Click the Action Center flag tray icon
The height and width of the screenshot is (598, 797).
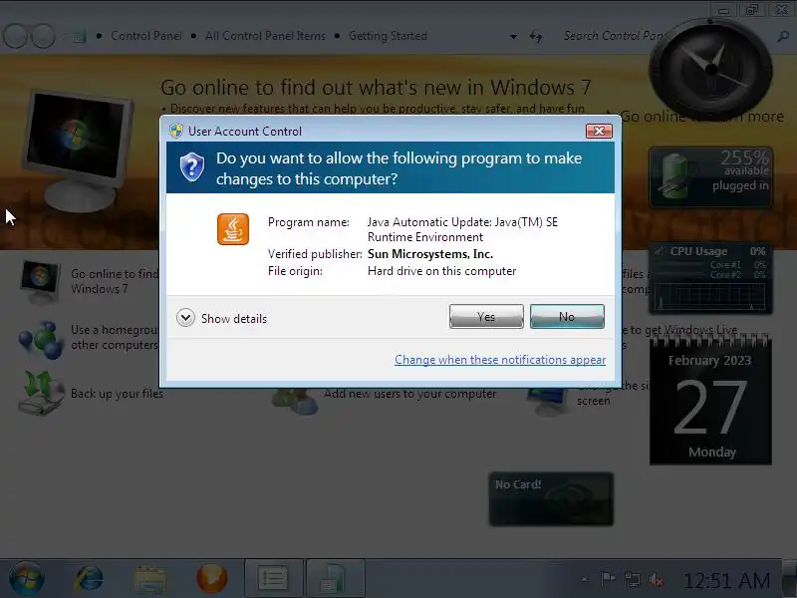(x=608, y=579)
